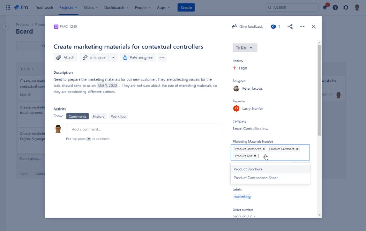Click Smart Controllers Inc. company value
This screenshot has width=366, height=231.
[250, 129]
